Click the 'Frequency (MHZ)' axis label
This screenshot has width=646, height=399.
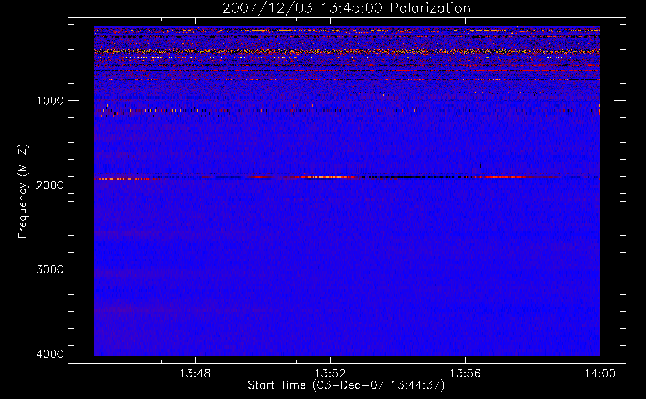point(23,192)
